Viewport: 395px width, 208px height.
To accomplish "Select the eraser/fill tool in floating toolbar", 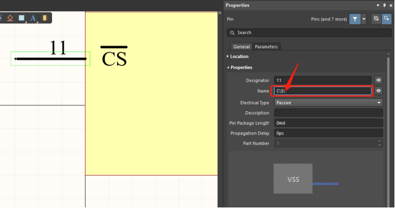I will (x=10, y=18).
